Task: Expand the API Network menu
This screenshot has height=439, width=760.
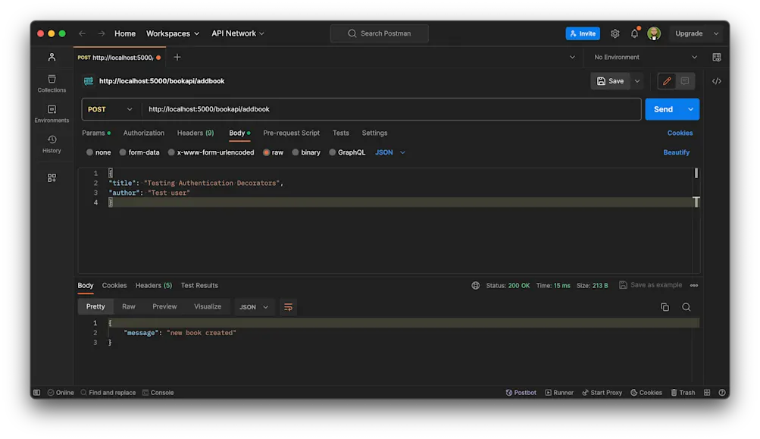Action: 237,33
